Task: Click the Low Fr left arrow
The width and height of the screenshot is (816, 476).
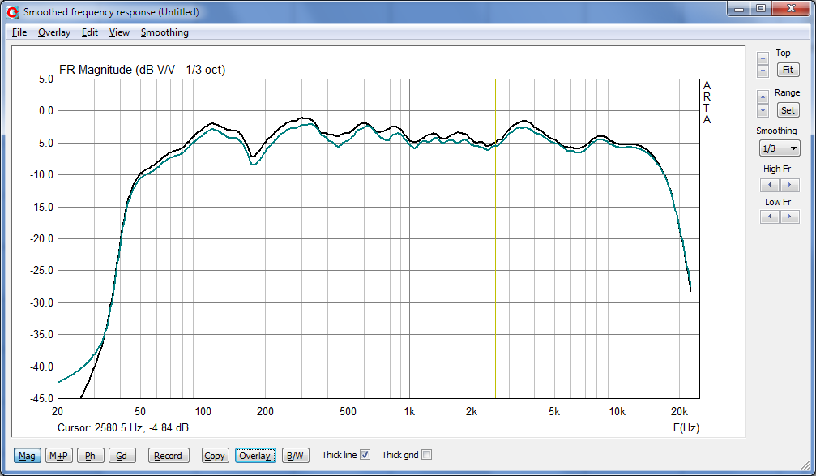Action: pyautogui.click(x=770, y=217)
